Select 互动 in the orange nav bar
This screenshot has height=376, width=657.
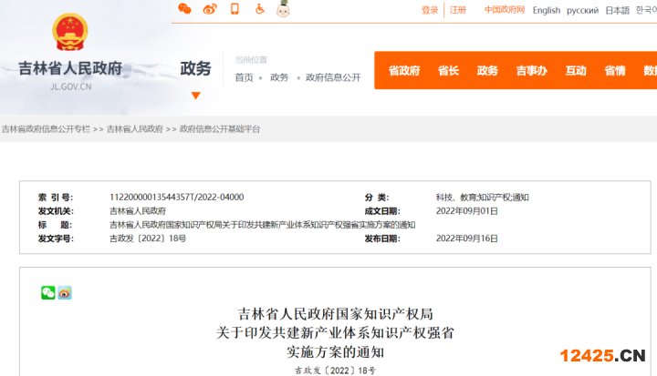click(x=576, y=70)
